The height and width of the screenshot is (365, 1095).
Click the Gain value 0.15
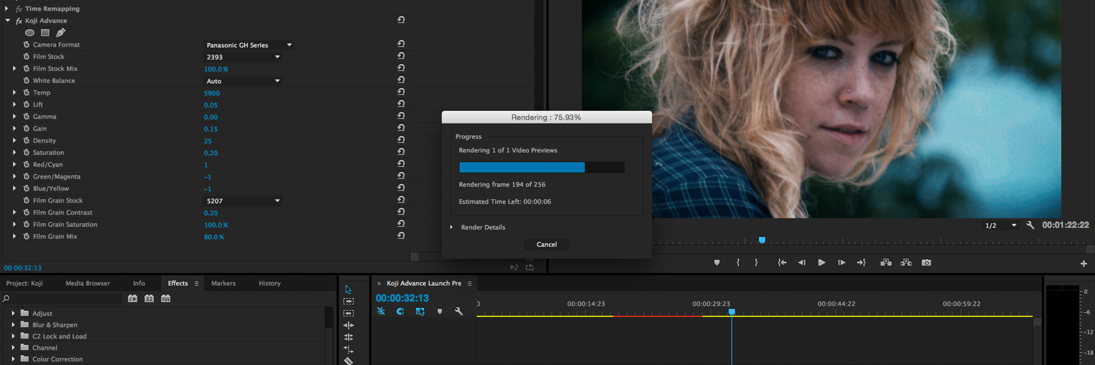[210, 129]
